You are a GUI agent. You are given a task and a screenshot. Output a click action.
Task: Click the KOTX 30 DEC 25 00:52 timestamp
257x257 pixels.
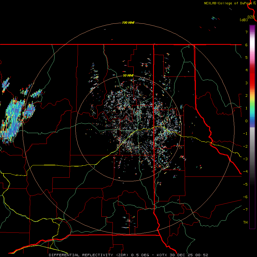(182, 255)
